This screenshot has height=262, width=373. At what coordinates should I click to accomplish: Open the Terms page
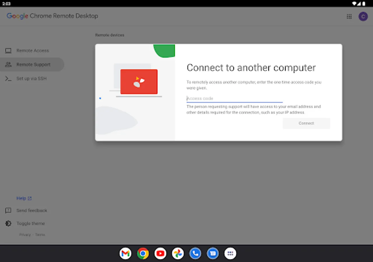coord(40,235)
